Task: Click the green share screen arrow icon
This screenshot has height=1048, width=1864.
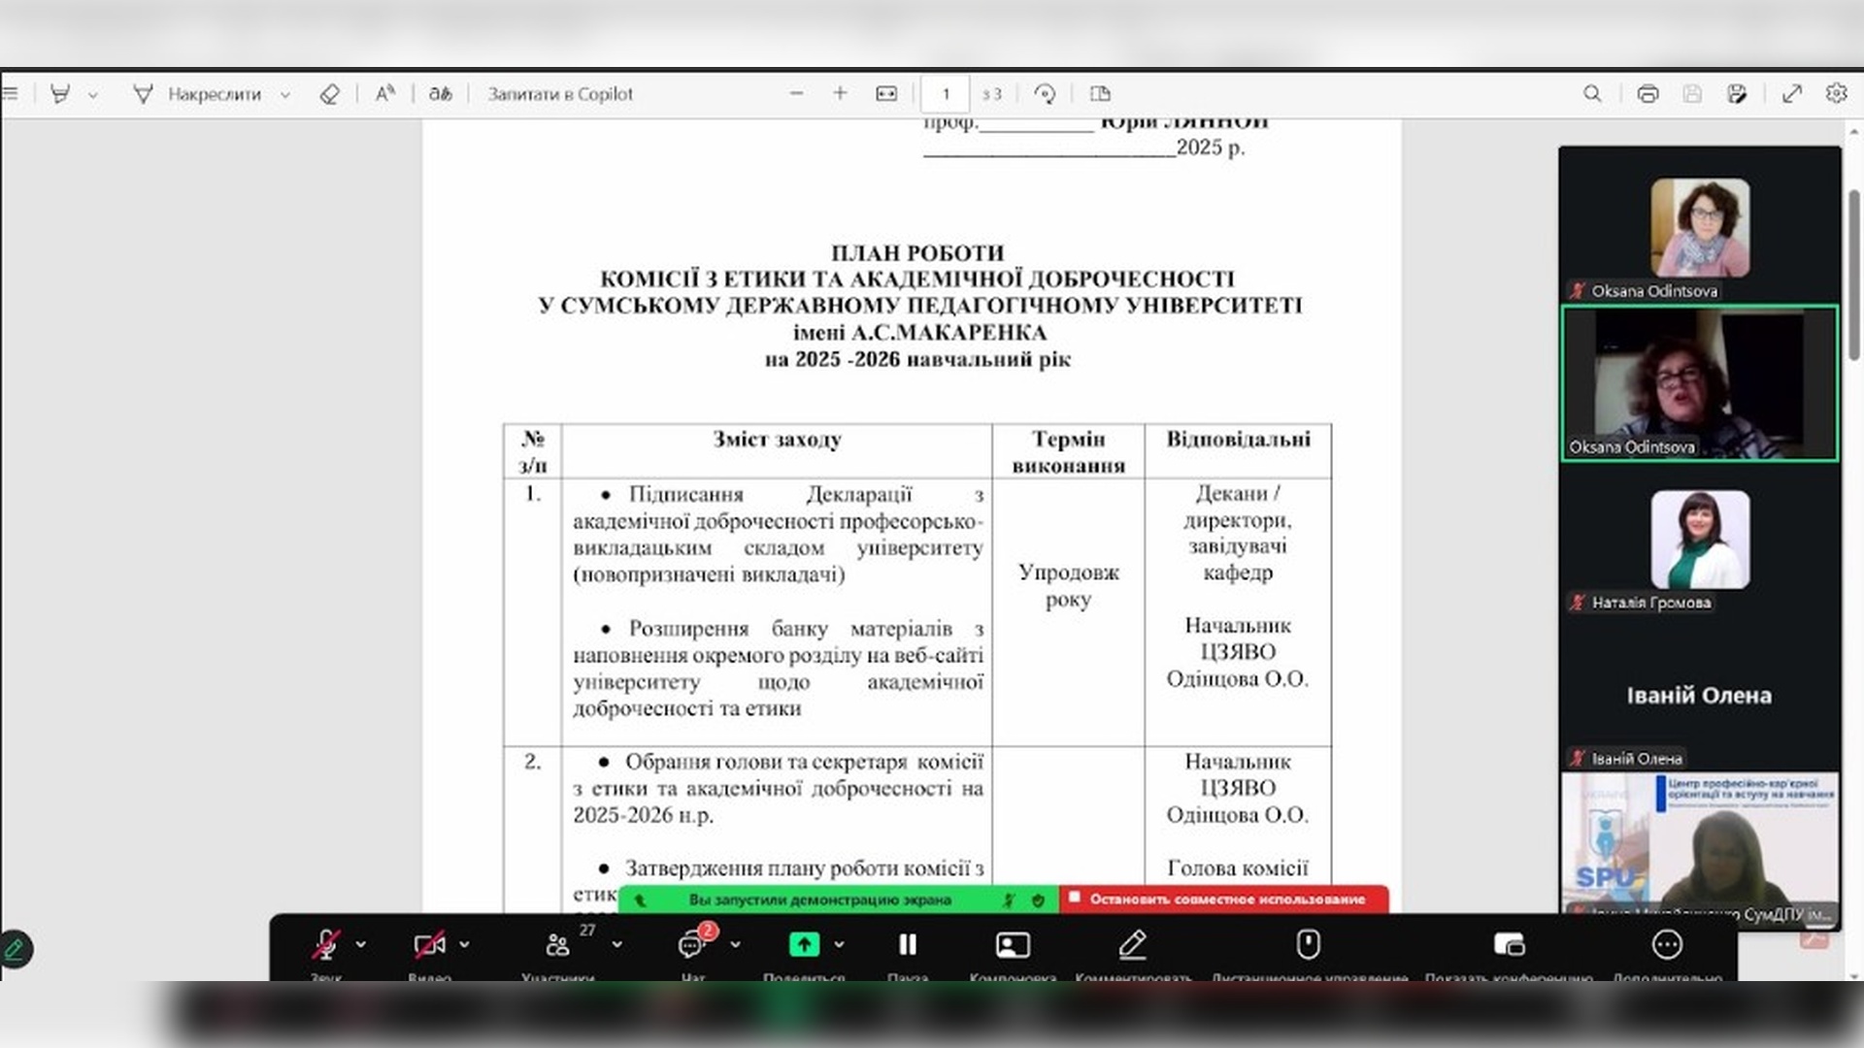Action: pyautogui.click(x=804, y=944)
